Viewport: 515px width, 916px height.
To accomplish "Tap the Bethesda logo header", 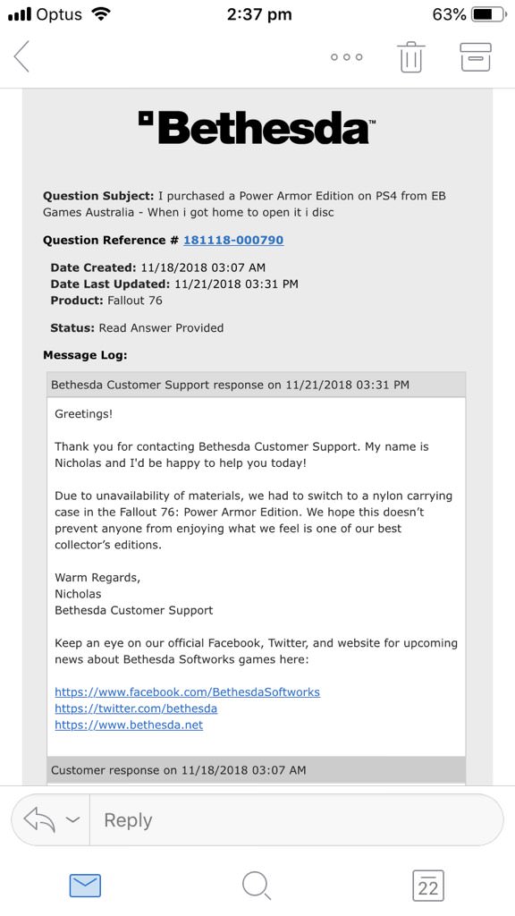I will coord(257,127).
